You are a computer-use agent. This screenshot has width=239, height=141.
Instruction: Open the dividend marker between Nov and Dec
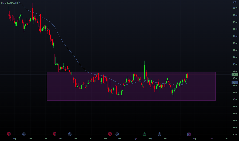(x=70, y=134)
